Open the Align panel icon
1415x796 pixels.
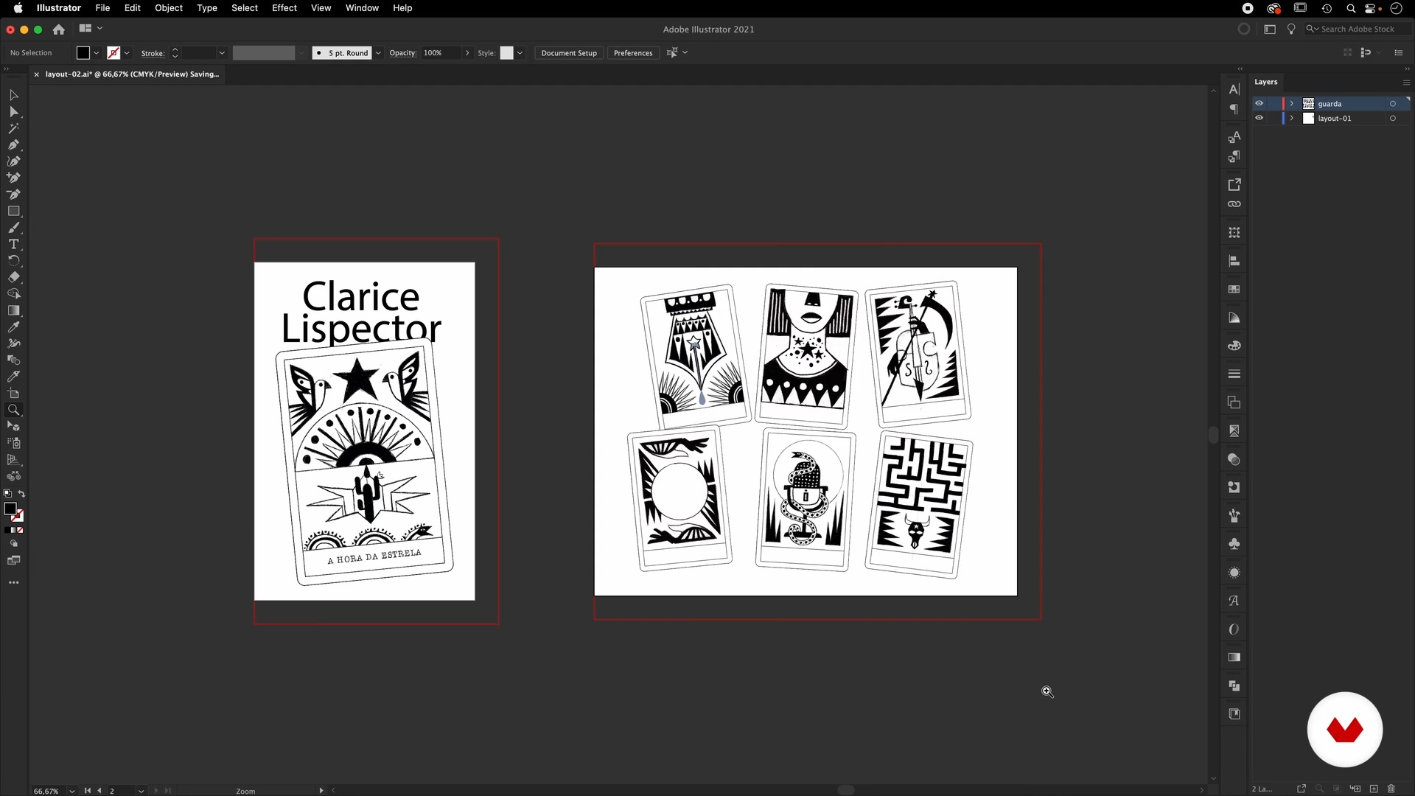tap(1234, 261)
